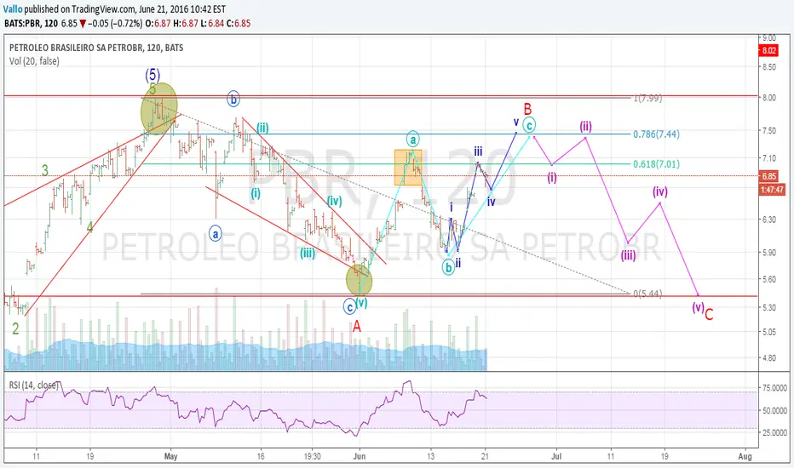The width and height of the screenshot is (794, 468).
Task: Click the red A wave label
Action: (x=357, y=327)
